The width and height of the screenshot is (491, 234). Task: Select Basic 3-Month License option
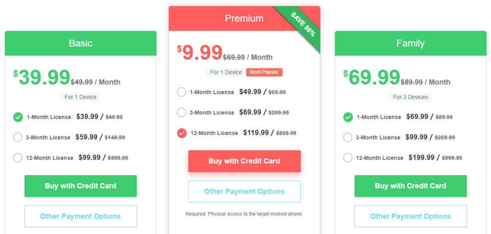pyautogui.click(x=18, y=137)
